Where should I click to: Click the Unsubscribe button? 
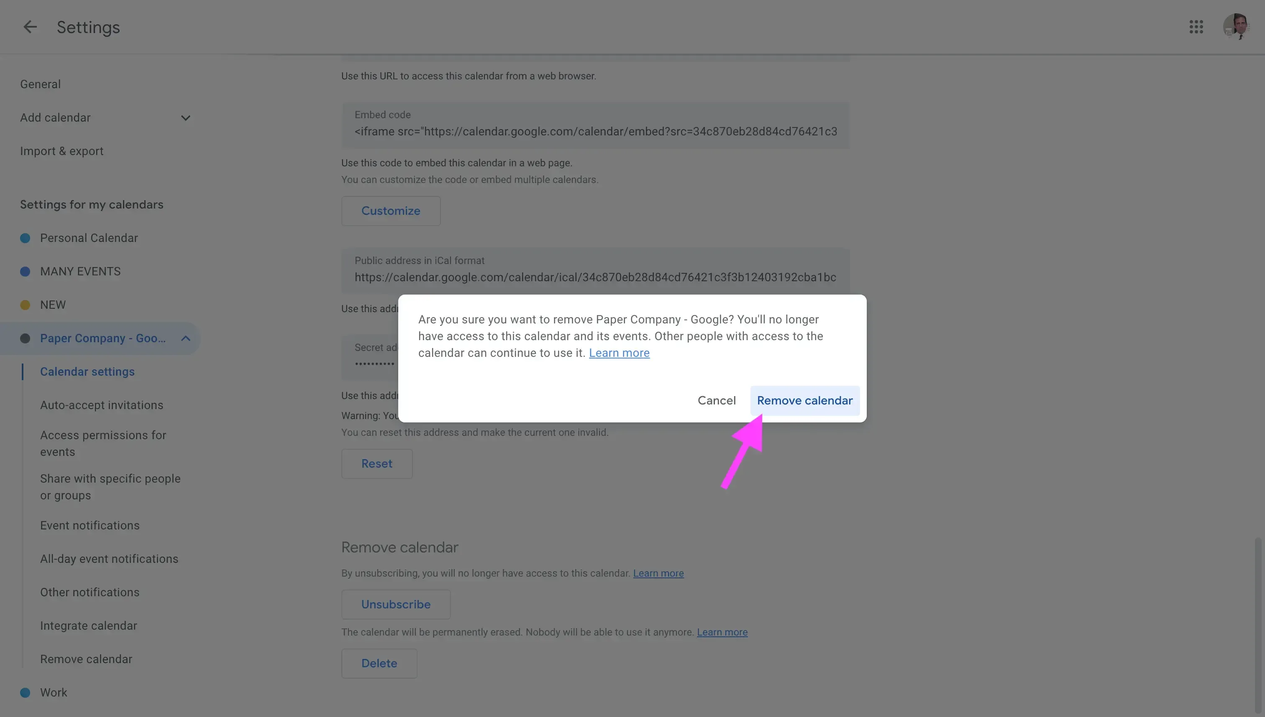396,604
